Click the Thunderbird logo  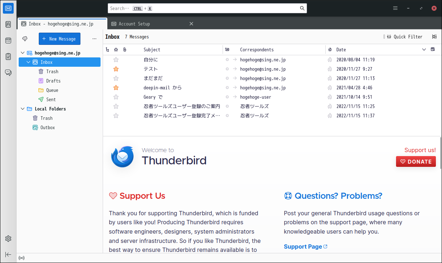point(122,157)
